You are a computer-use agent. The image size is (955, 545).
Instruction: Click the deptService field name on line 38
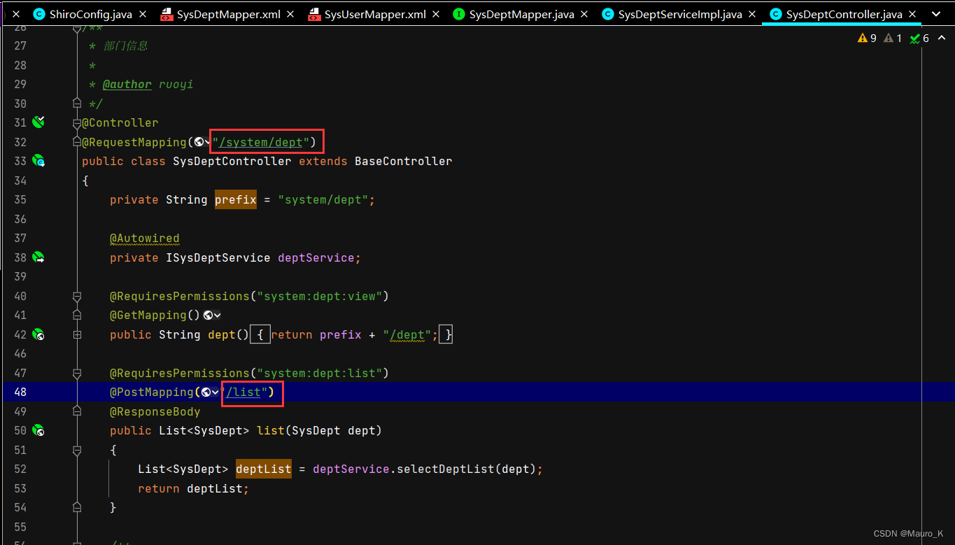tap(316, 257)
